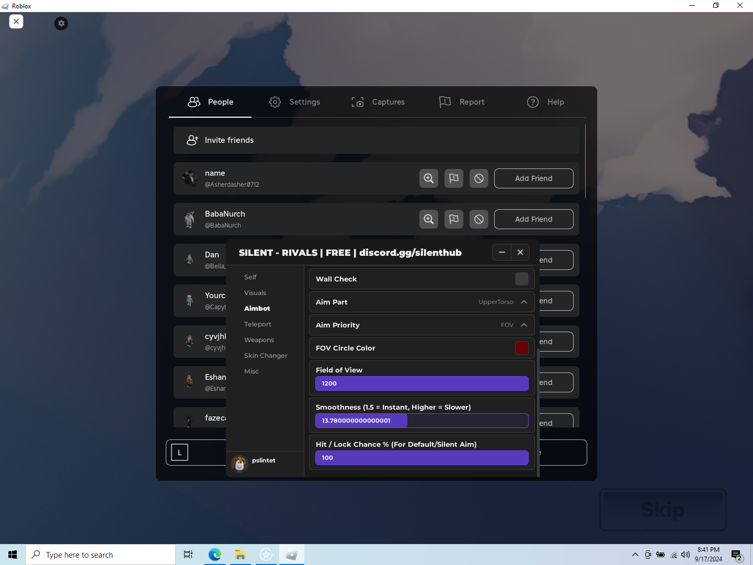The height and width of the screenshot is (565, 753).
Task: Examine avatar of BabaNurch
Action: pos(429,219)
